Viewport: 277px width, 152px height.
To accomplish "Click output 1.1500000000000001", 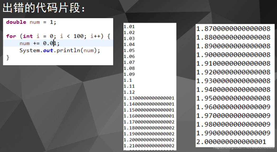I will (x=149, y=110).
